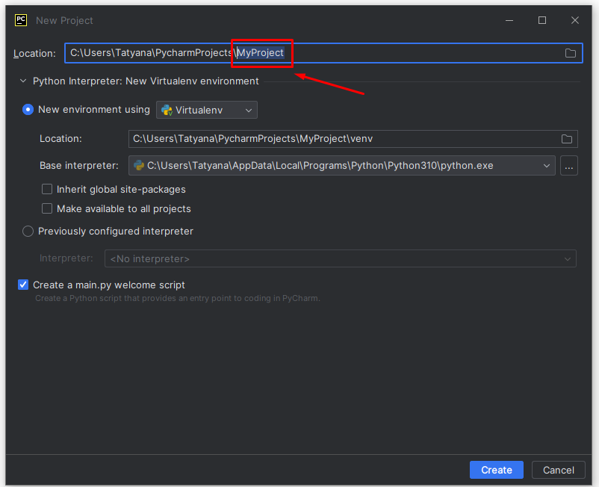Click the 'Base interpreter:' label
The image size is (599, 487).
pos(79,166)
